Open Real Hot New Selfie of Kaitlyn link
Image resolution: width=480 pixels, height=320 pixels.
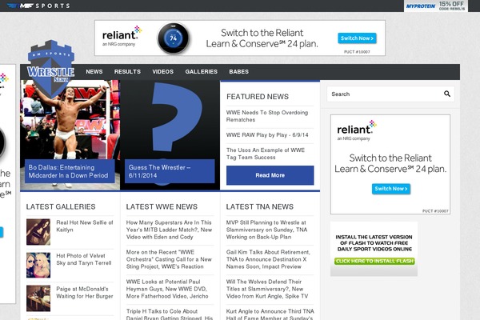point(85,226)
